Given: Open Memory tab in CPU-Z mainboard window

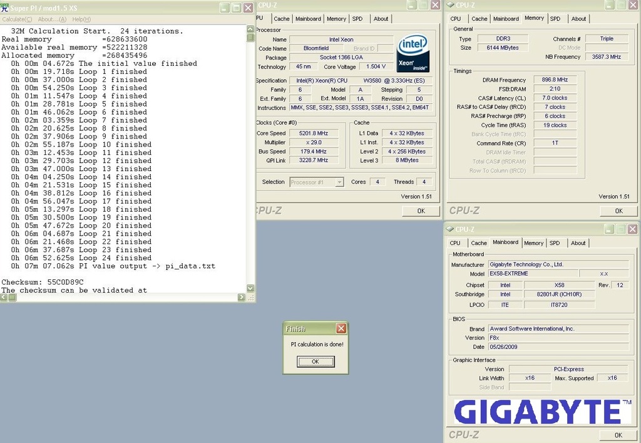Looking at the screenshot, I should pyautogui.click(x=534, y=243).
